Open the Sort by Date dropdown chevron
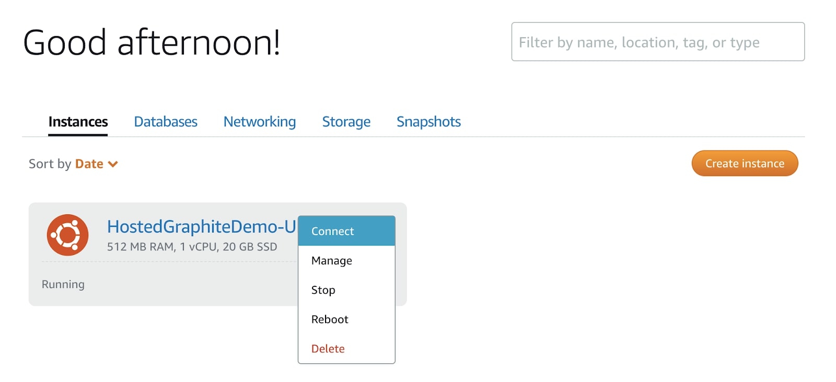 click(x=113, y=164)
